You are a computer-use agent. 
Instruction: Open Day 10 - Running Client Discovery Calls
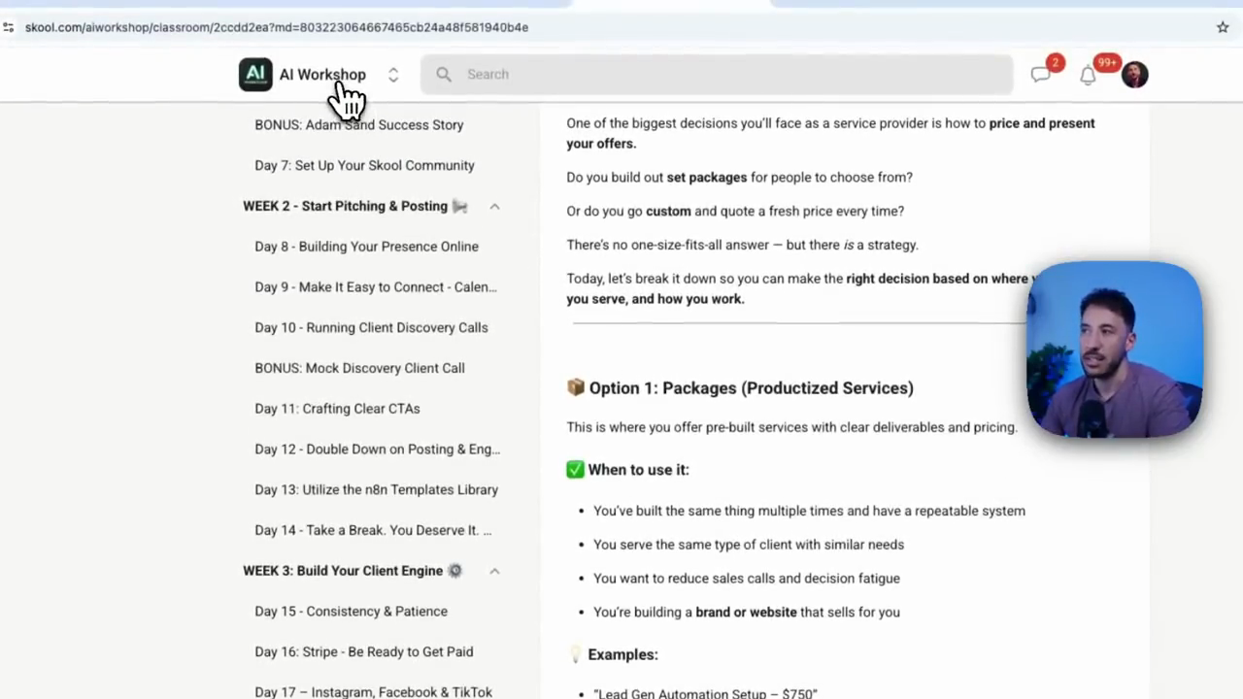click(x=371, y=327)
